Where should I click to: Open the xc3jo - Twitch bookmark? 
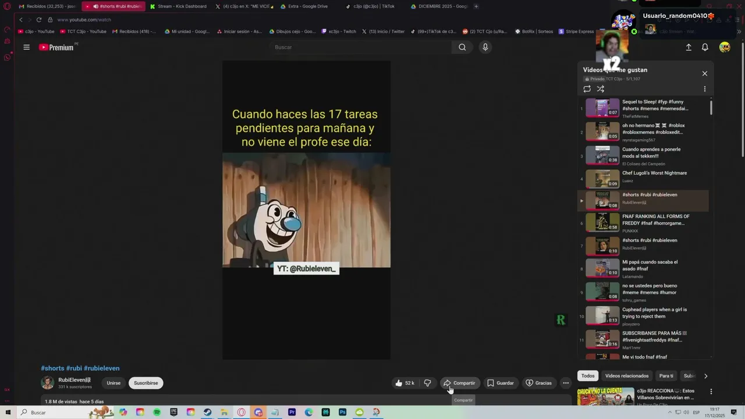[339, 31]
